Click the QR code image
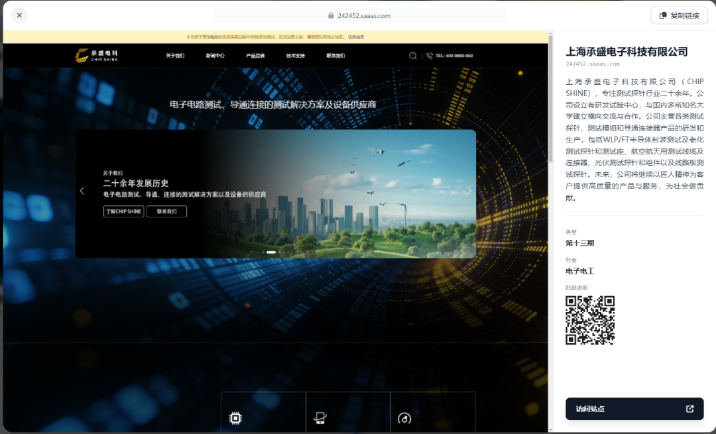 click(x=589, y=320)
